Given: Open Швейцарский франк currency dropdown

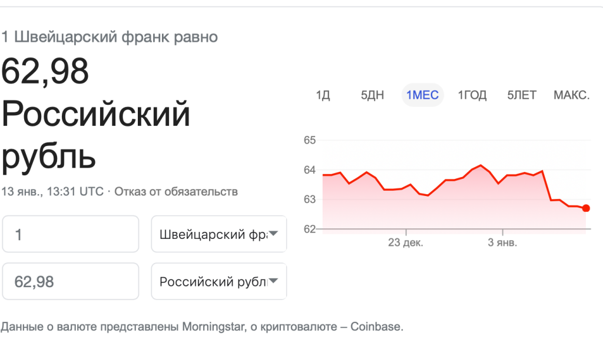Looking at the screenshot, I should (219, 234).
